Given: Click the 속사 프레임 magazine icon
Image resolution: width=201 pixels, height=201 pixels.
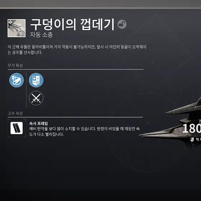Looking at the screenshot, I should point(17,128).
